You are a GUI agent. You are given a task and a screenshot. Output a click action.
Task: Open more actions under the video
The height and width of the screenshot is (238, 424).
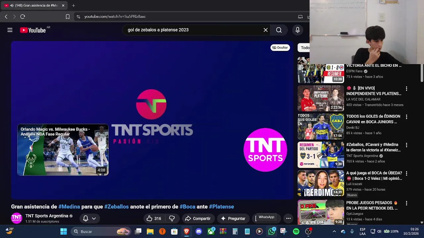click(x=288, y=218)
